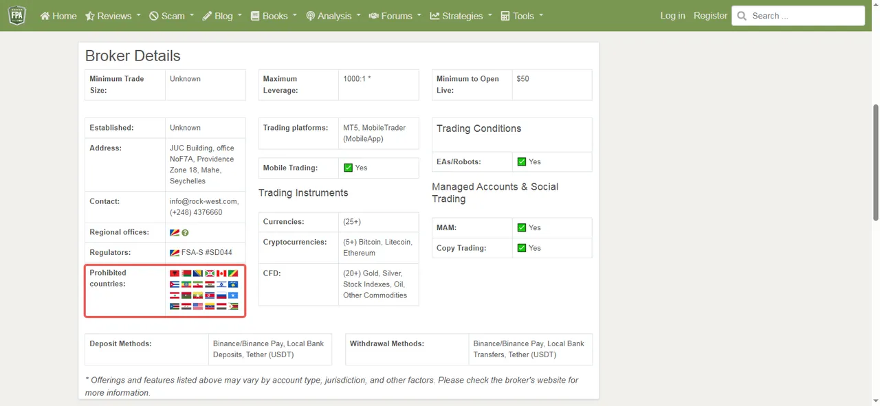
Task: Click Seychelles flag in Regional offices row
Action: point(175,233)
